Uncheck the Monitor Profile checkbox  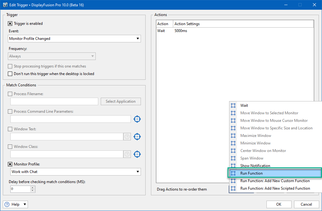tap(10, 164)
